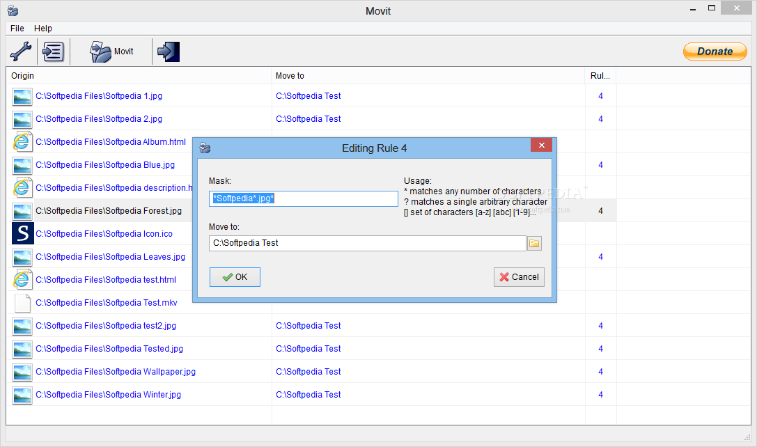The height and width of the screenshot is (447, 757).
Task: Click image icon of Softpedia Tested.jpg
Action: click(22, 349)
